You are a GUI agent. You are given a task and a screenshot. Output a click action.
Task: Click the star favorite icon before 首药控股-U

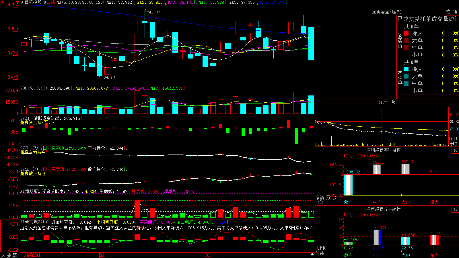tap(22, 2)
